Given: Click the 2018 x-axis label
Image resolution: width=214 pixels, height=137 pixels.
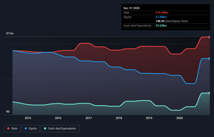Looking at the screenshot, I should point(119,118).
